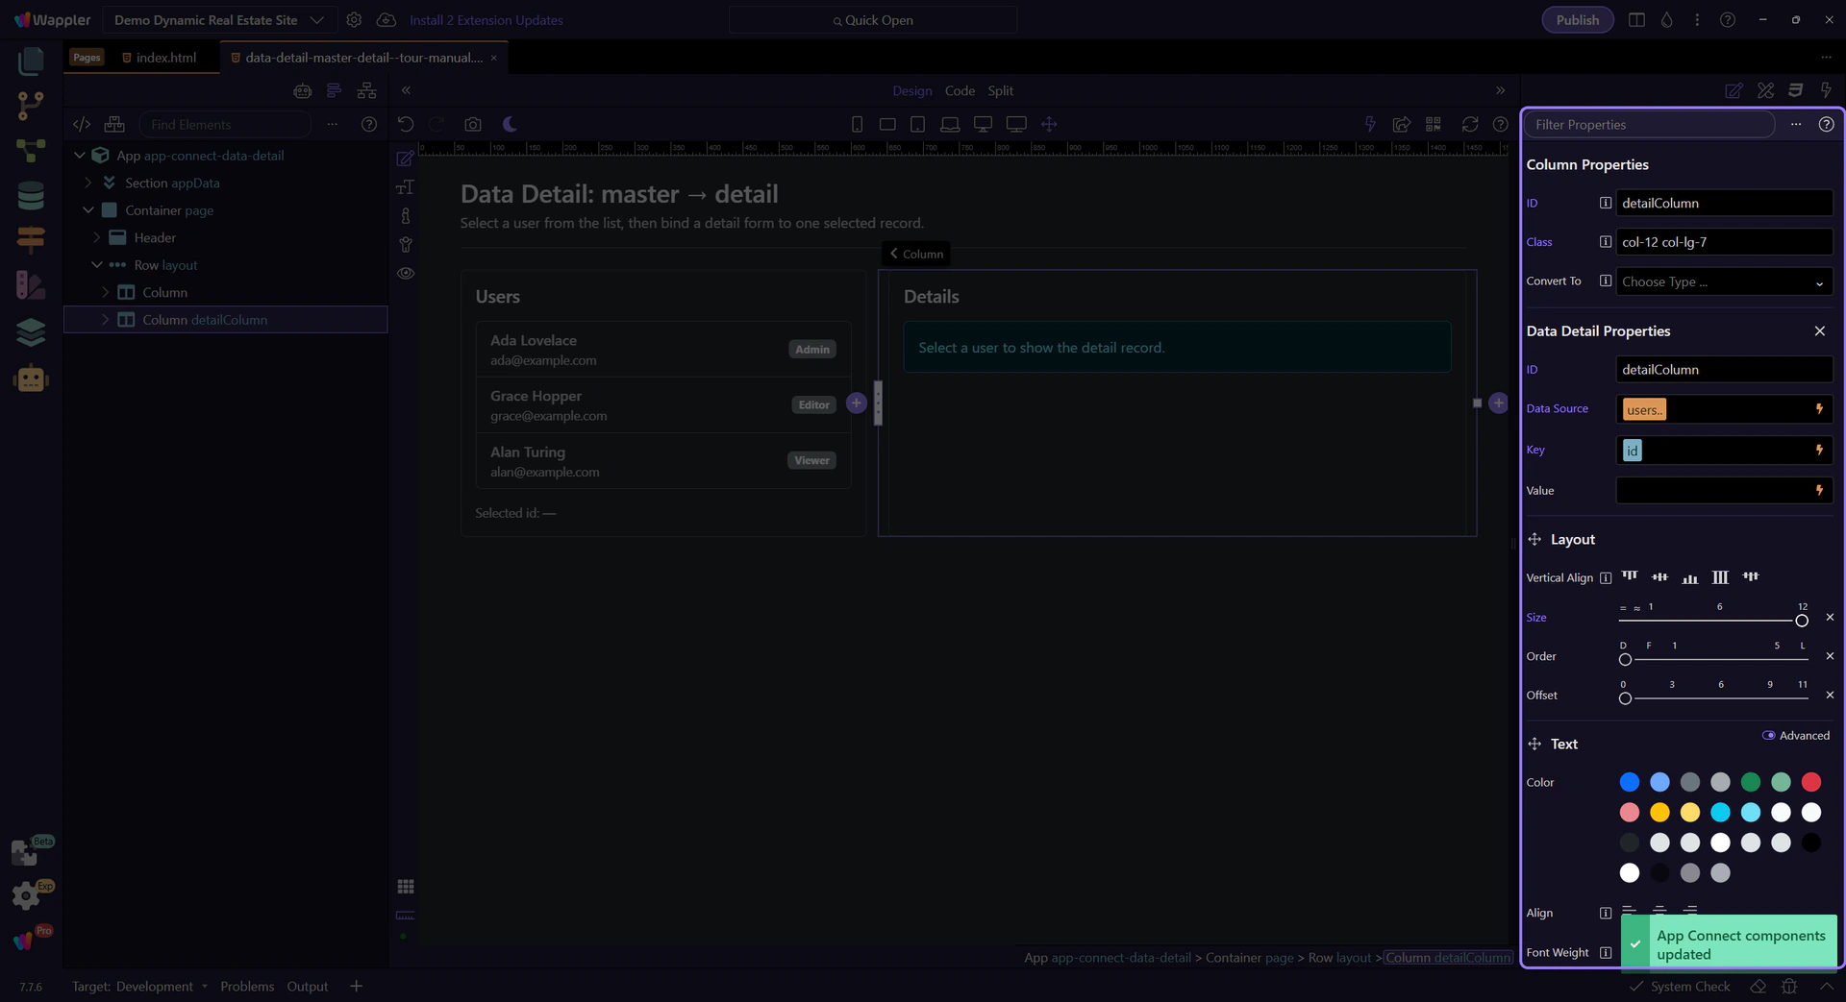Collapse the Row layout tree node
Screen dimensions: 1846x1002
(97, 265)
